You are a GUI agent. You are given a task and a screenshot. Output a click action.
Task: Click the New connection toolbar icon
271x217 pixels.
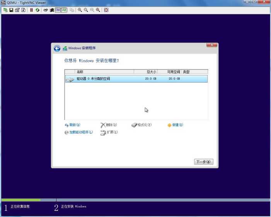5,10
